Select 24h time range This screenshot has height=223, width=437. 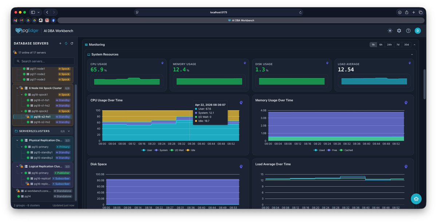(389, 44)
